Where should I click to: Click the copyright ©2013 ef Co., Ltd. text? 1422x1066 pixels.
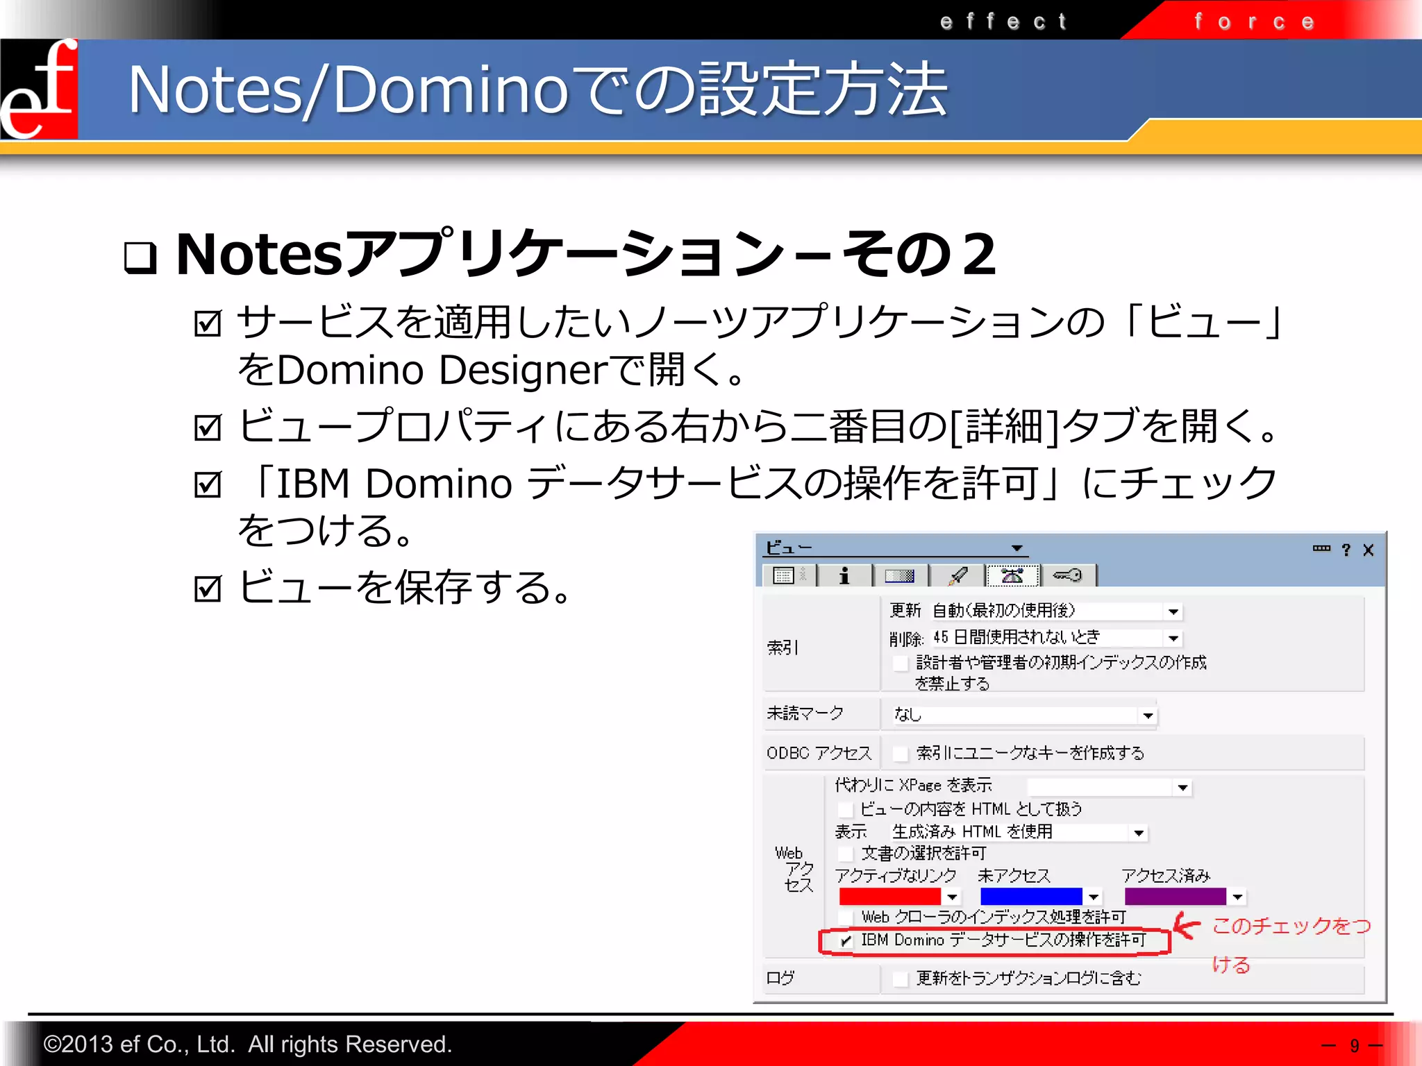(248, 1044)
